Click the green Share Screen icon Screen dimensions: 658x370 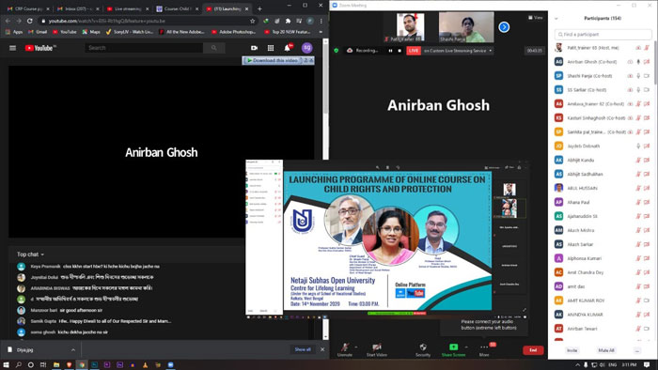[x=453, y=347]
